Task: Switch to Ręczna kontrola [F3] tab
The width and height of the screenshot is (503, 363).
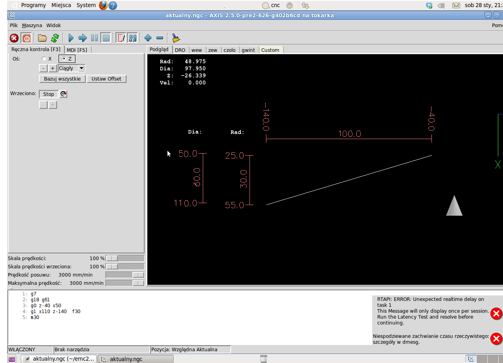Action: (36, 49)
